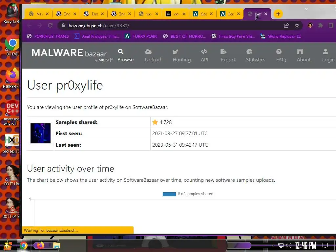Close the active 'Sof' tab
The height and width of the screenshot is (252, 336).
[x=266, y=14]
